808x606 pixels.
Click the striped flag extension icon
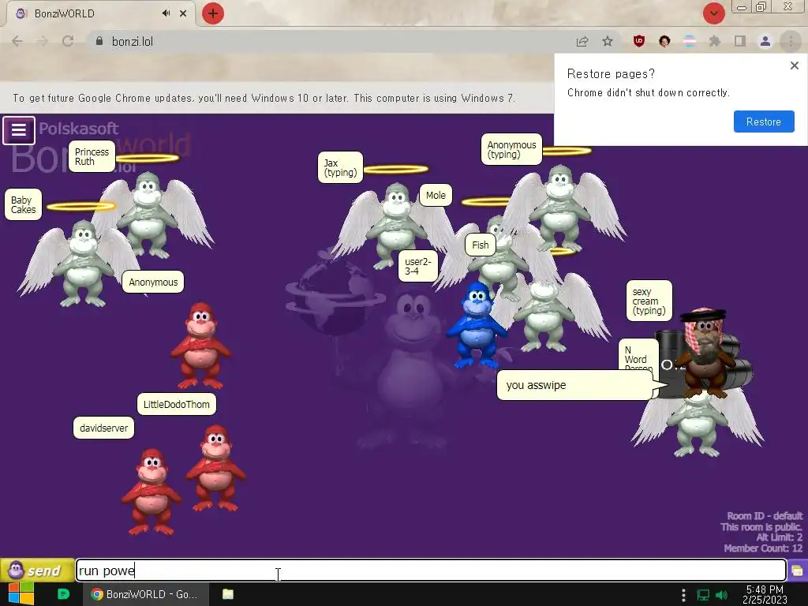(x=690, y=41)
